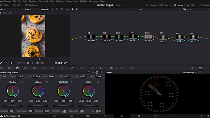Open the Blur palette icon
Viewport: 210px width, 118px height.
[x=102, y=68]
